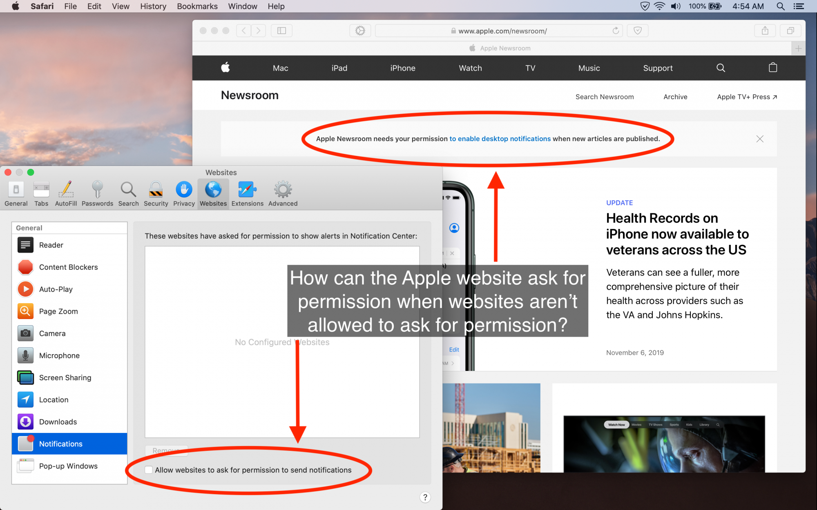Click the help question mark button

coord(425,497)
